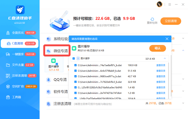View directory for the 190.9 KB file
188x119 pixels.
[x=161, y=65]
